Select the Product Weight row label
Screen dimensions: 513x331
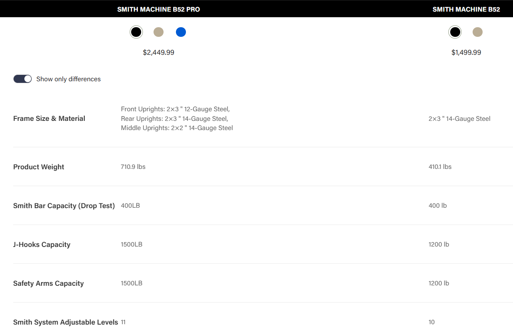coord(38,167)
